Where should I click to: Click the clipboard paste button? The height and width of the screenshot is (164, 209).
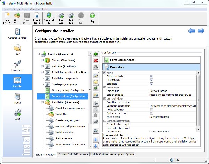coord(95,115)
